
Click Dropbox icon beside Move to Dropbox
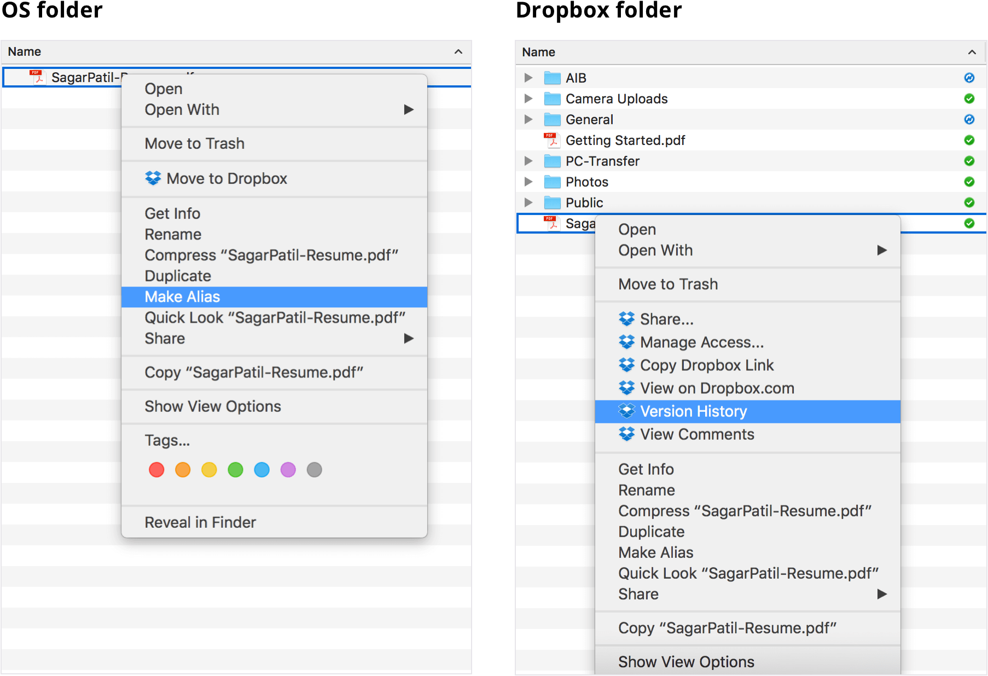click(153, 178)
